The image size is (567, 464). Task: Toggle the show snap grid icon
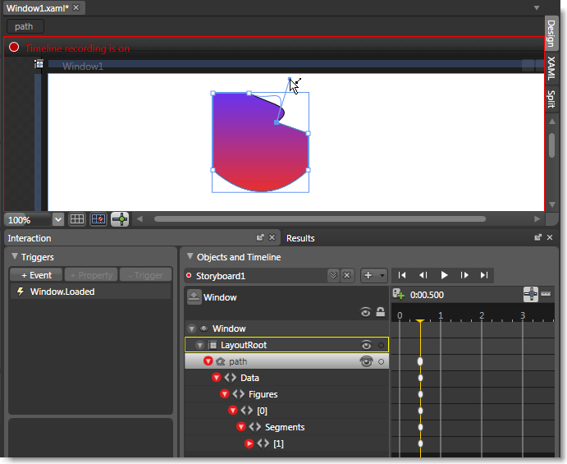pos(77,219)
